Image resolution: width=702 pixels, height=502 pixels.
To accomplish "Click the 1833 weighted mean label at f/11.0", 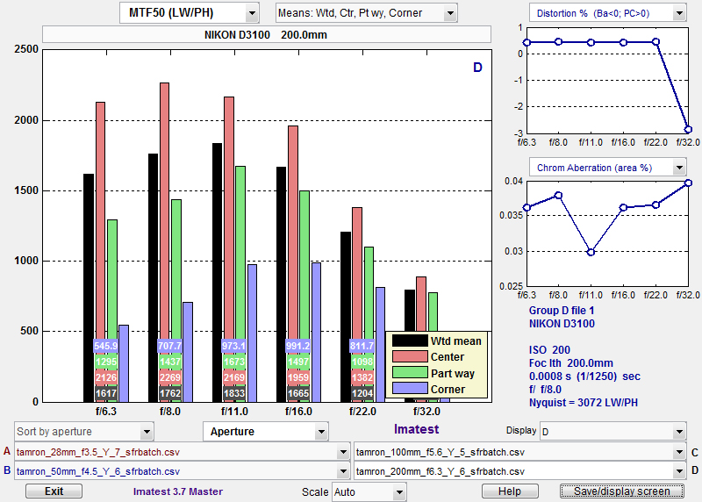I will [x=234, y=393].
